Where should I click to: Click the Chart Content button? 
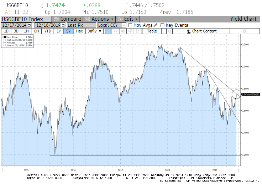click(x=201, y=31)
